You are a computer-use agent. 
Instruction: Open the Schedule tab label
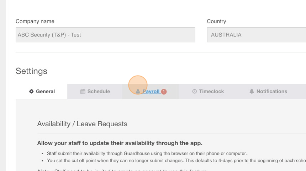[x=99, y=92]
